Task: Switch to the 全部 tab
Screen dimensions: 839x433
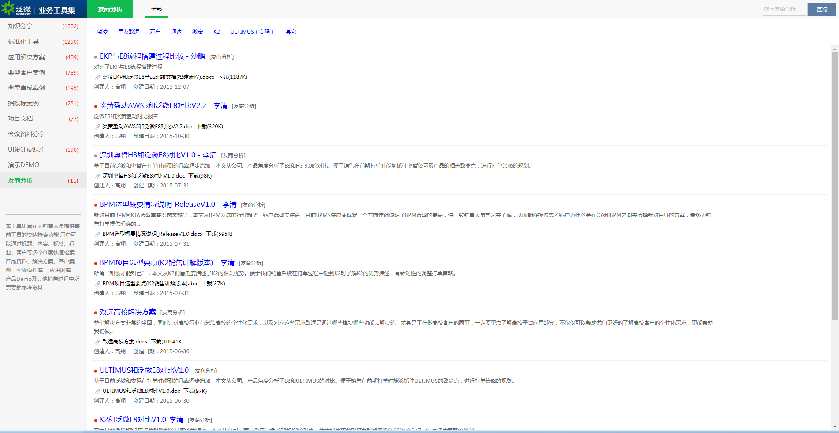Action: point(157,9)
